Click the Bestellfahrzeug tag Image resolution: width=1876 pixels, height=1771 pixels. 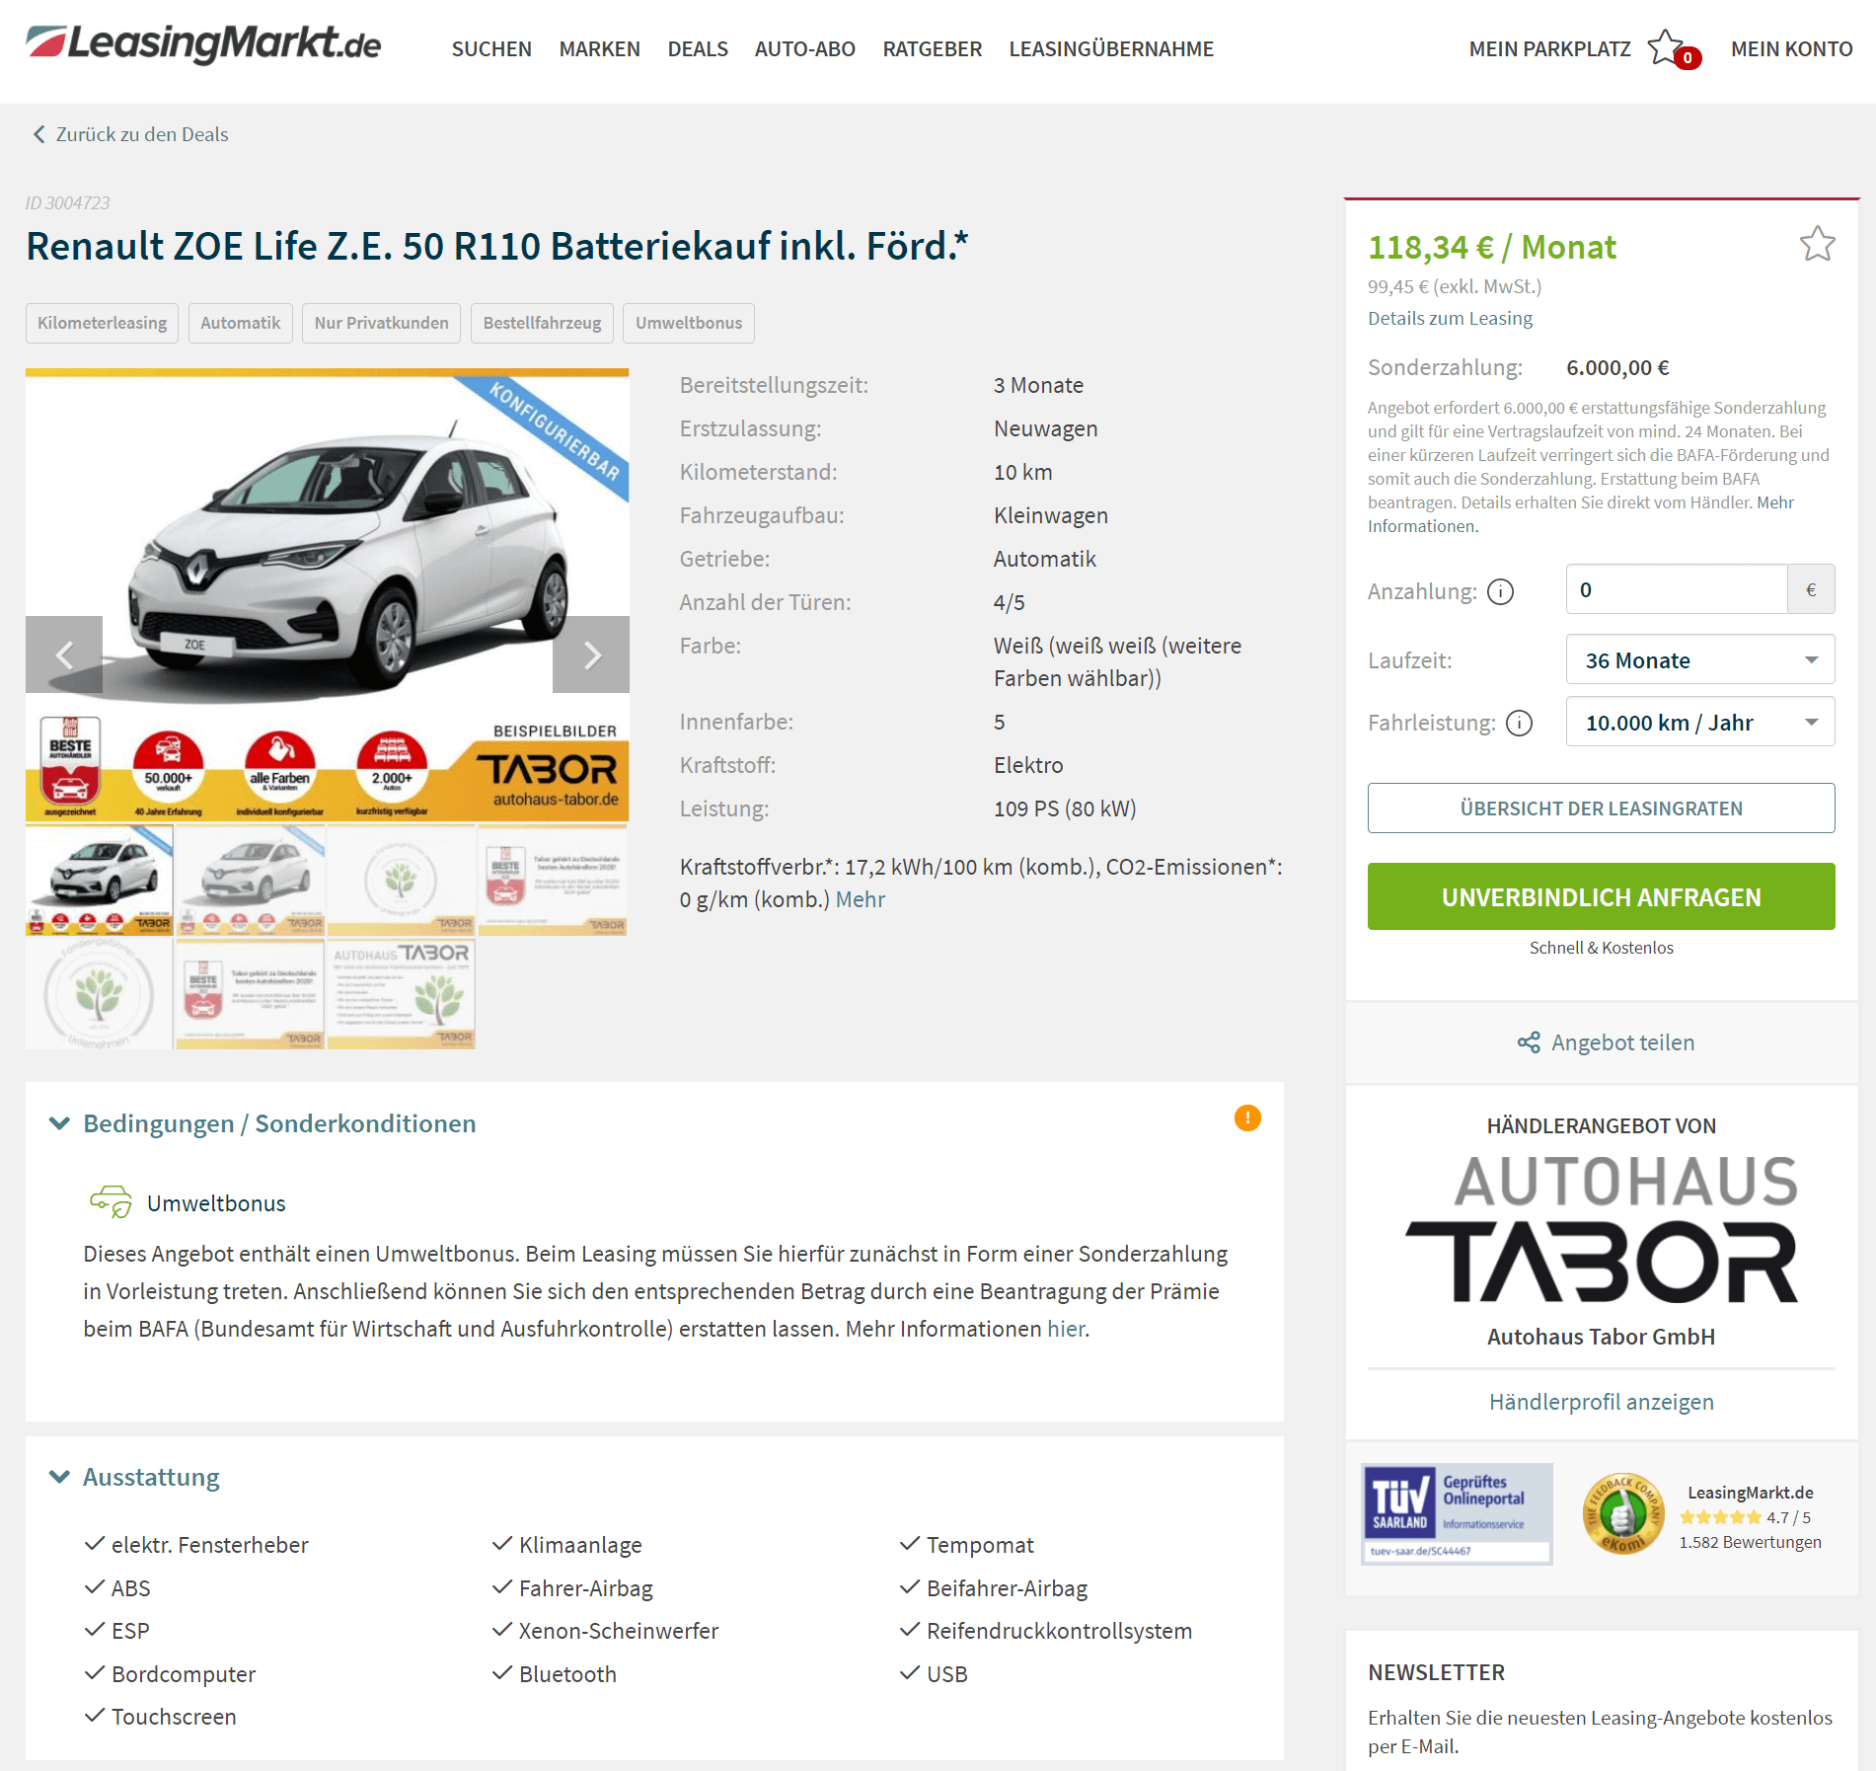click(x=542, y=323)
